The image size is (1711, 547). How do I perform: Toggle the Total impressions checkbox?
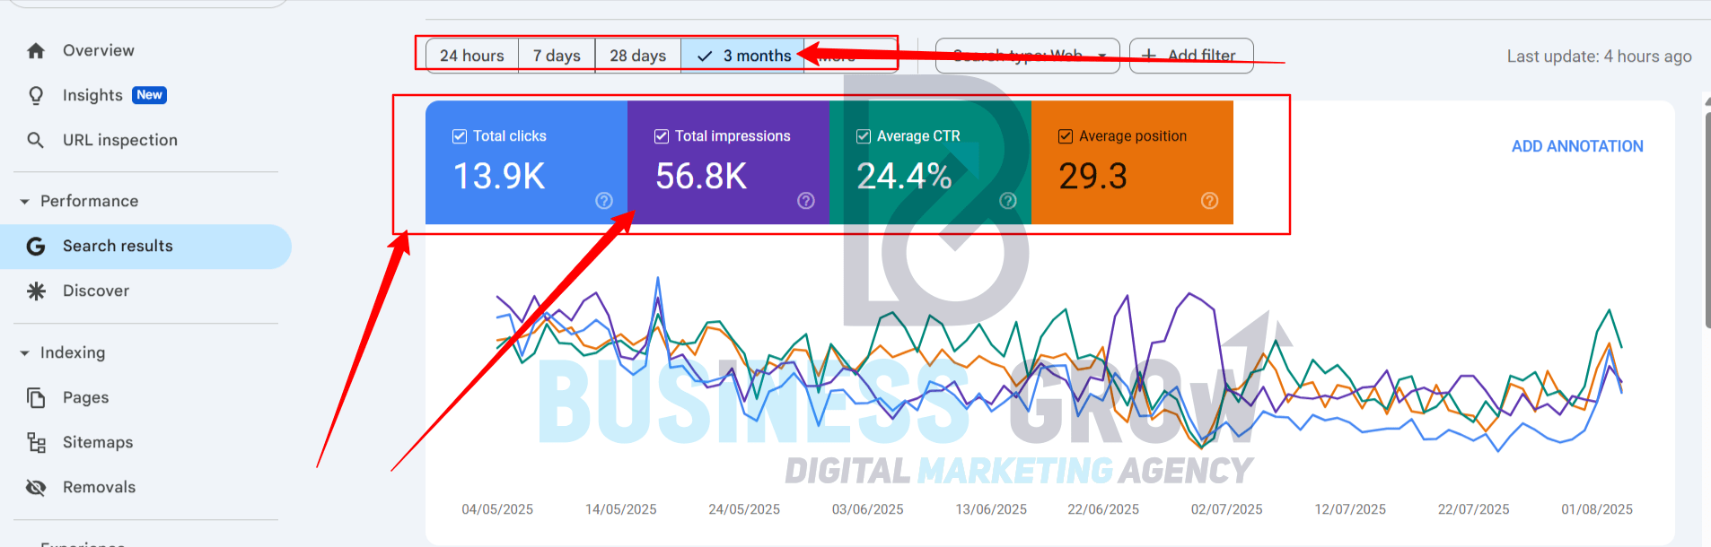(x=662, y=136)
